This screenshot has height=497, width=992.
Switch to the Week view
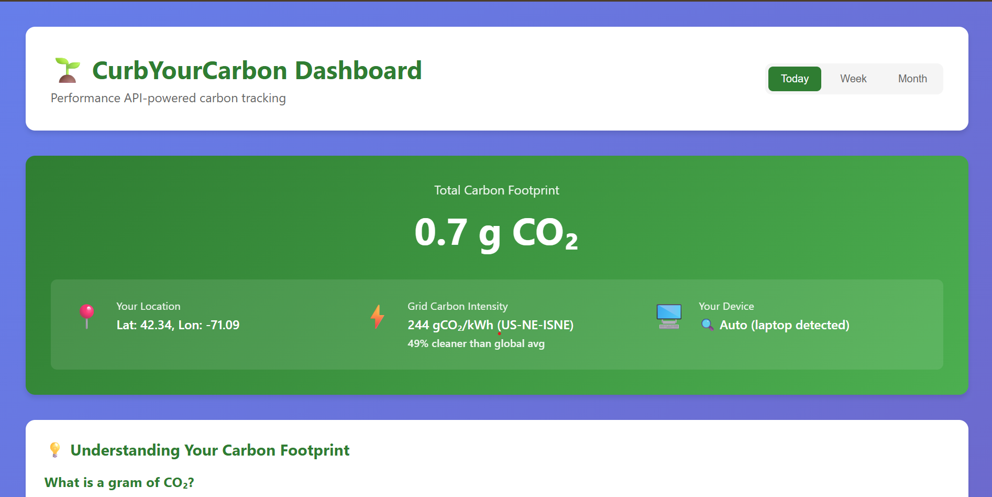point(853,79)
